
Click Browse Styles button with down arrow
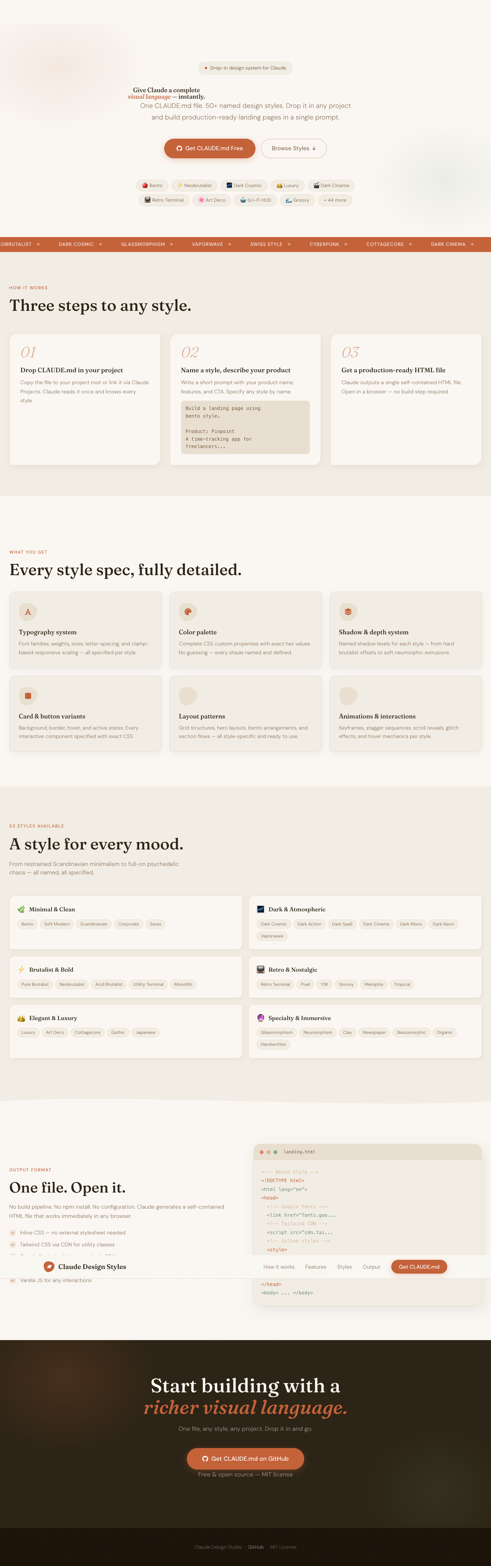point(294,148)
